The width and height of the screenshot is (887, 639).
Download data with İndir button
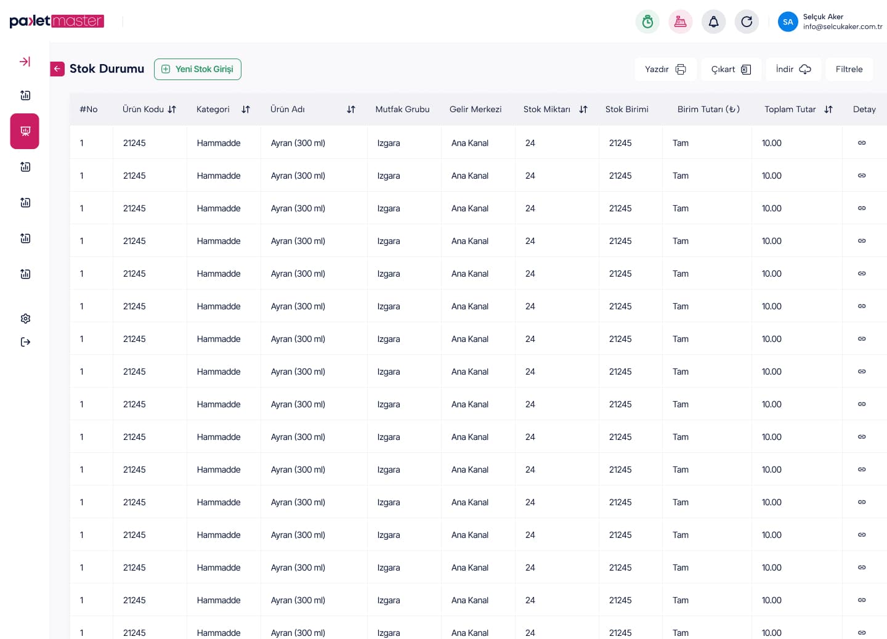pyautogui.click(x=793, y=69)
